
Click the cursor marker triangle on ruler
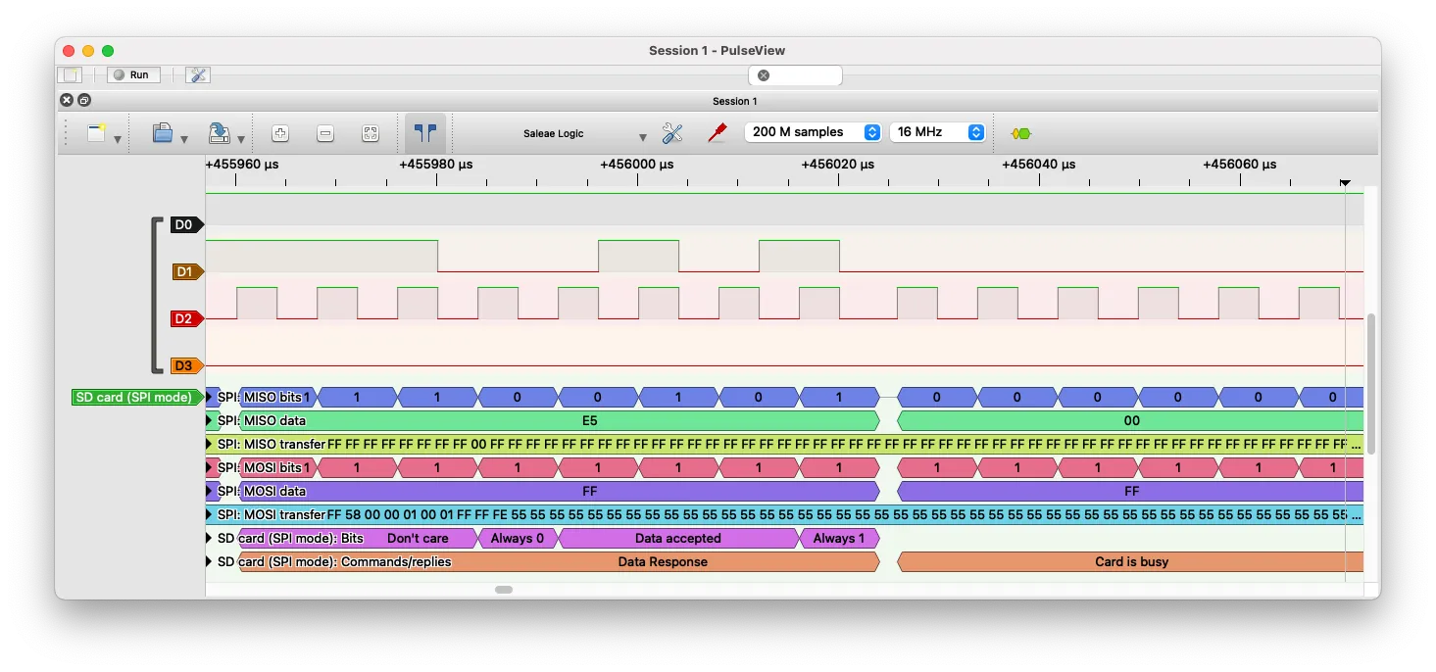[1345, 183]
